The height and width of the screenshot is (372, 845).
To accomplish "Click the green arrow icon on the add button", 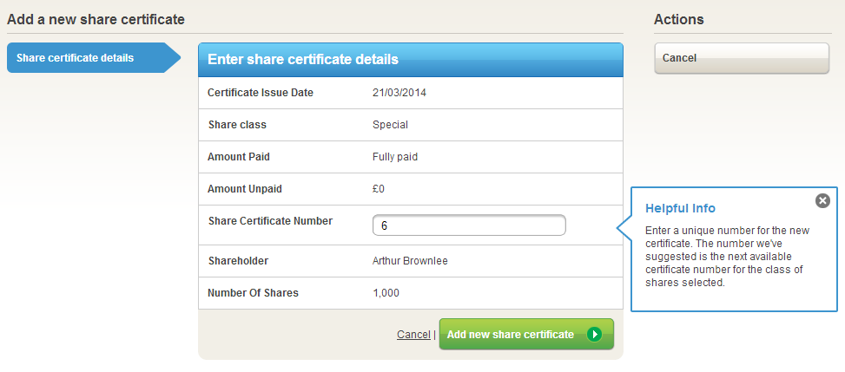I will click(594, 335).
